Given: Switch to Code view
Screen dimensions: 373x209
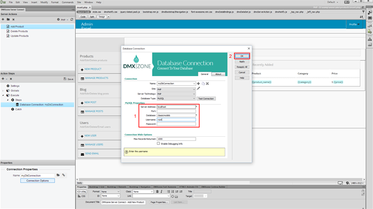Looking at the screenshot, I should pyautogui.click(x=83, y=17).
